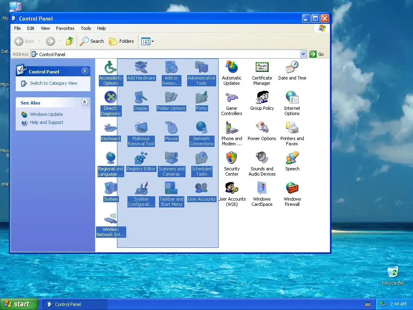413x310 pixels.
Task: Open Accessibility Options icon
Action: click(111, 67)
